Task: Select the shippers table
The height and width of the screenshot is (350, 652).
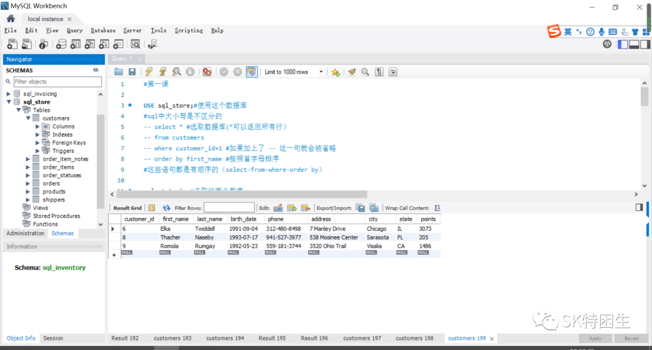Action: (x=54, y=200)
